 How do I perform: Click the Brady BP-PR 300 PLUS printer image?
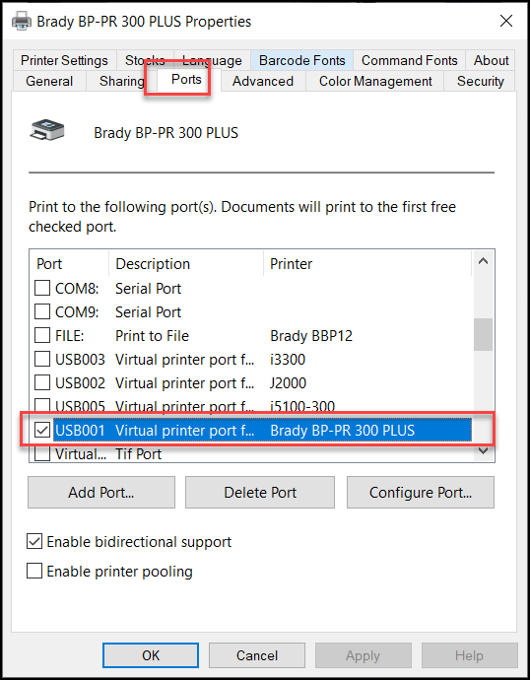coord(47,130)
